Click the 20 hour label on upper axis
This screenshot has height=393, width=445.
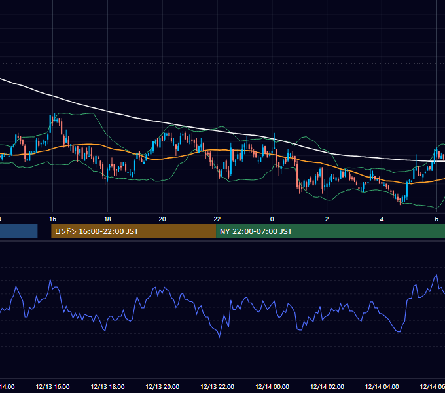coord(162,219)
